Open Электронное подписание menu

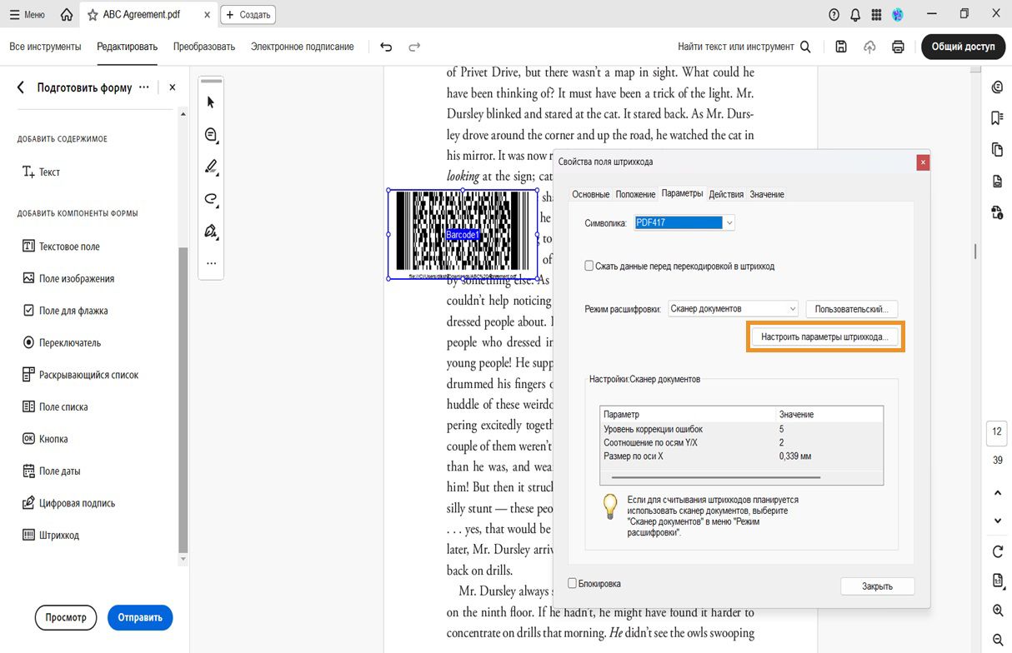303,47
